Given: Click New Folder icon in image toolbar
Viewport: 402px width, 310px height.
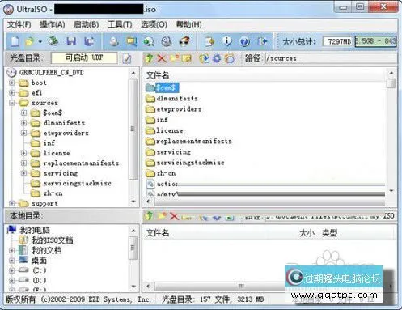Looking at the screenshot, I should click(174, 58).
